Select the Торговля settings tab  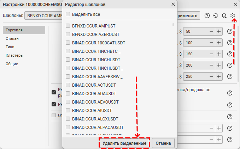(24, 30)
